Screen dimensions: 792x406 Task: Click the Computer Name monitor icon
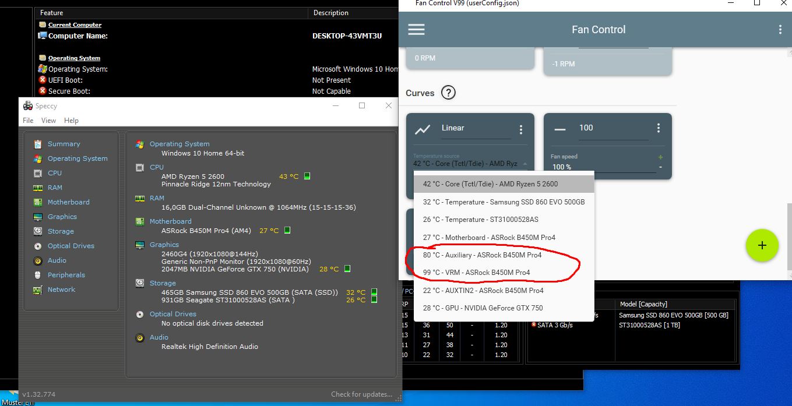point(43,36)
